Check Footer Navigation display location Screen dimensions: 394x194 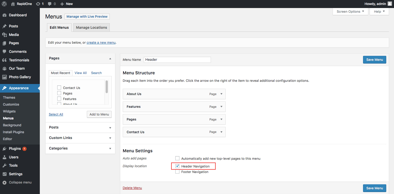178,172
